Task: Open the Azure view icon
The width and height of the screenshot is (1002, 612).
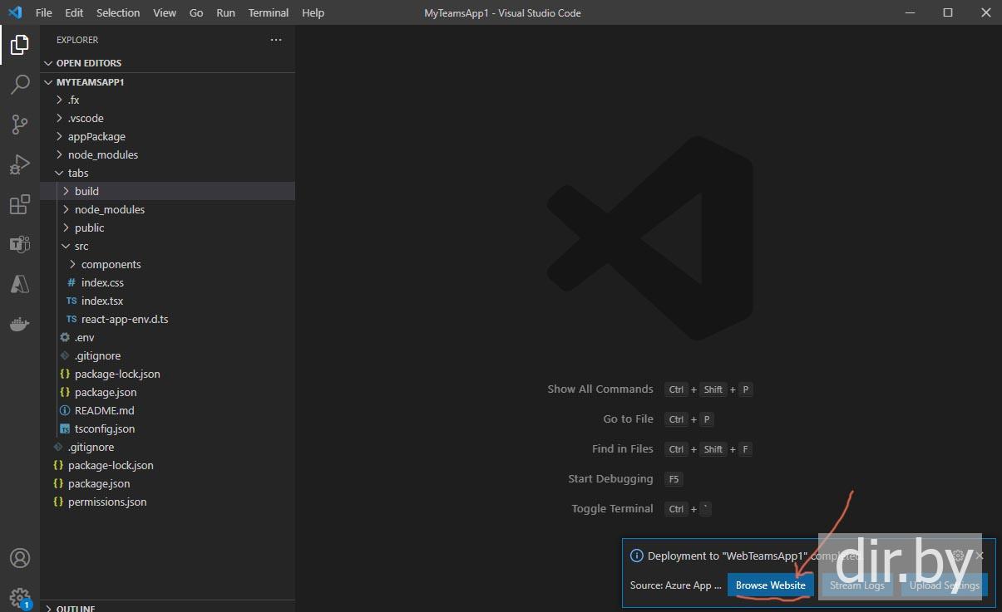Action: [20, 284]
